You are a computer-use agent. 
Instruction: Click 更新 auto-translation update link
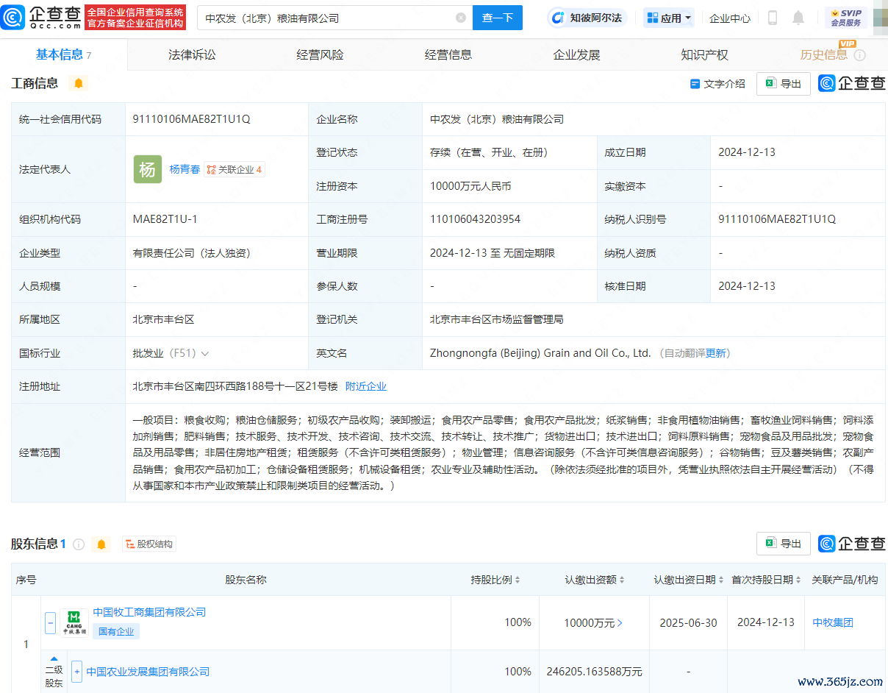tap(716, 353)
